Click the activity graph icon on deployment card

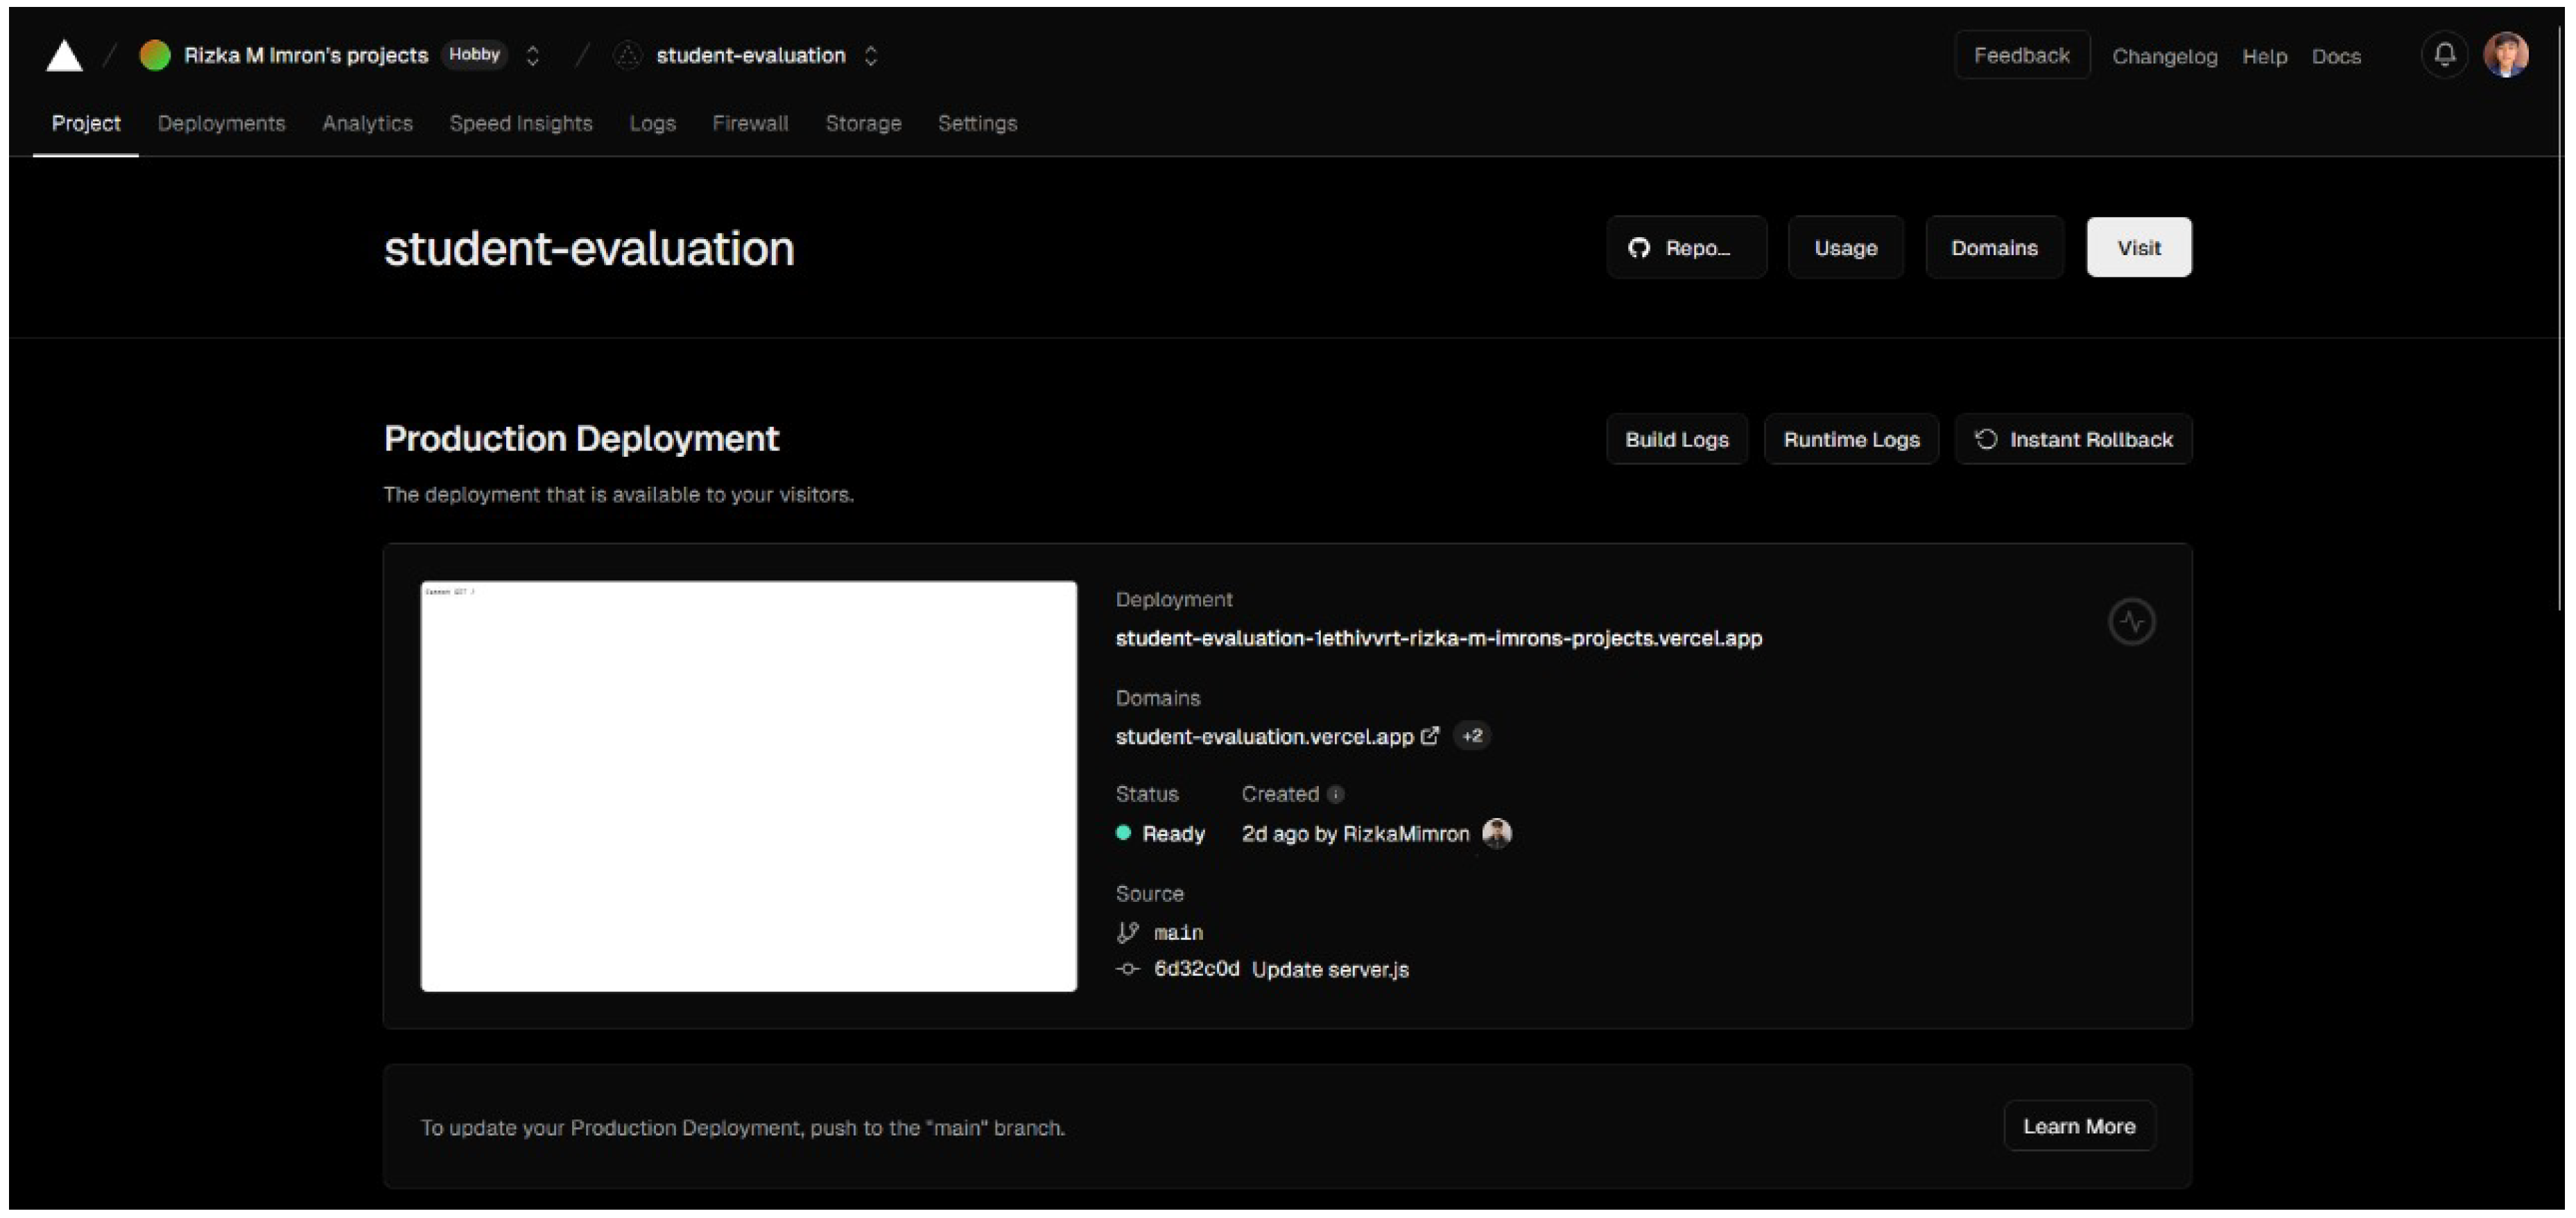[x=2132, y=620]
